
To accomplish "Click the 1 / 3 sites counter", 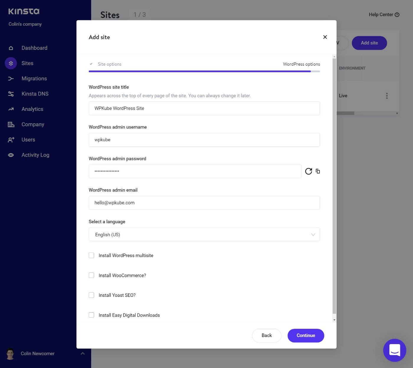I will pos(140,14).
